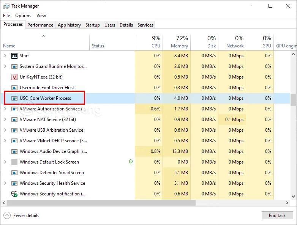Click the VMware NAT Service icon

[x=14, y=120]
